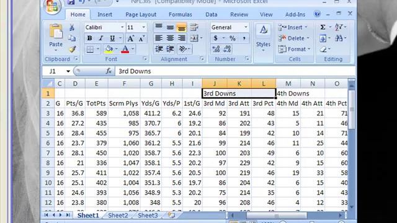Toggle Bottom Align button
The image size is (397, 223).
click(181, 27)
